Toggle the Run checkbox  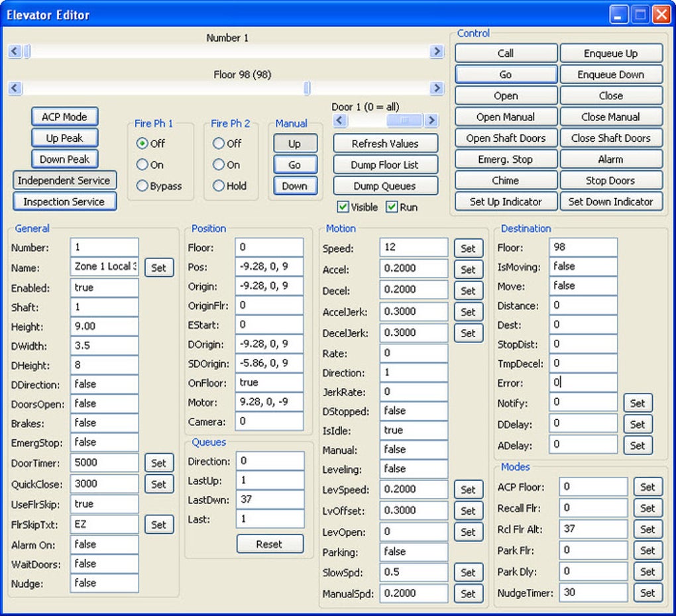(x=392, y=207)
